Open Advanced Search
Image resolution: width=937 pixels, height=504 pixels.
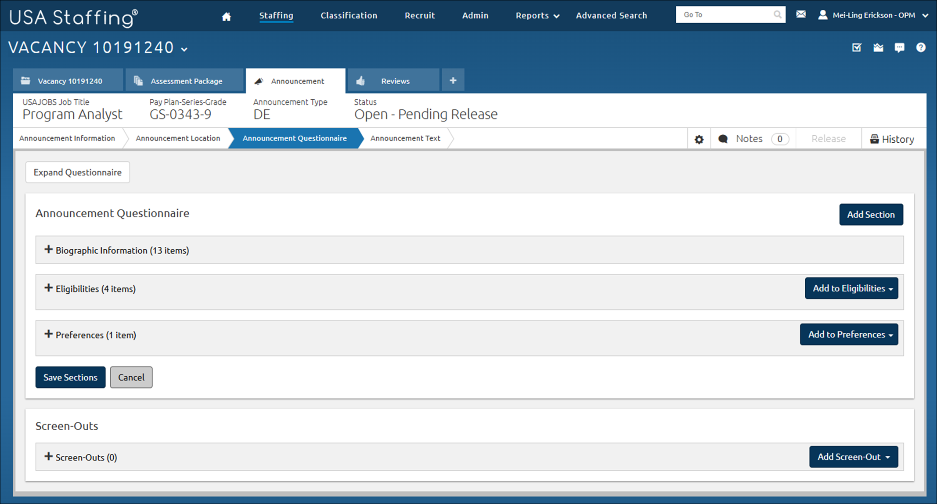pyautogui.click(x=611, y=15)
